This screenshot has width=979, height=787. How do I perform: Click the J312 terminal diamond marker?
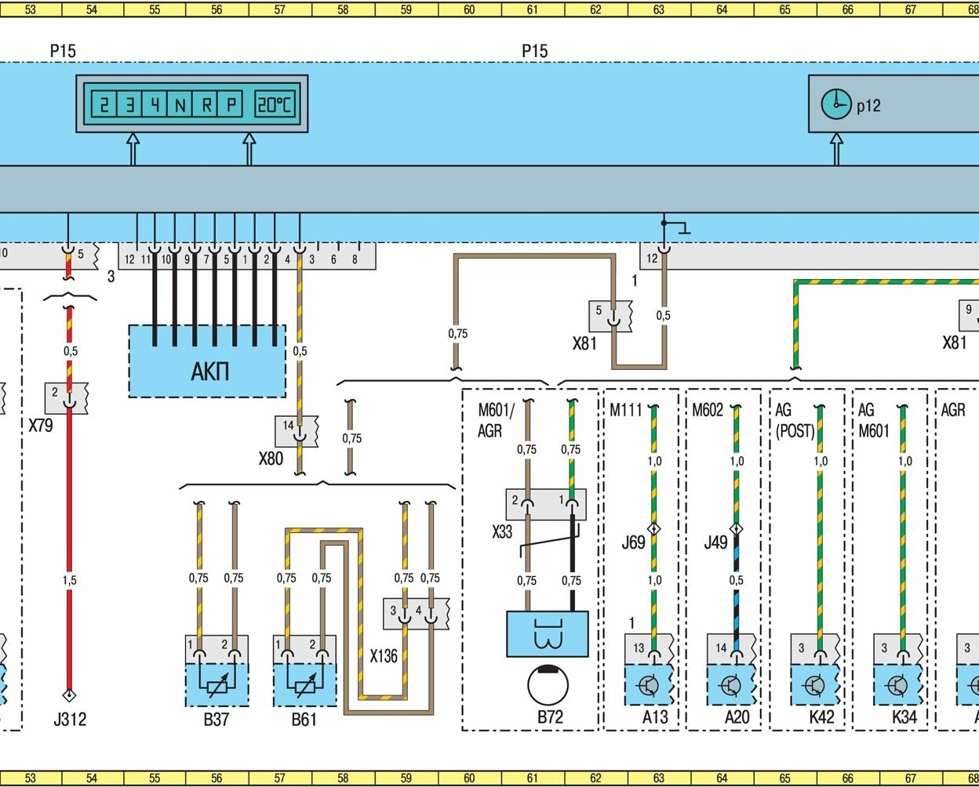(69, 695)
